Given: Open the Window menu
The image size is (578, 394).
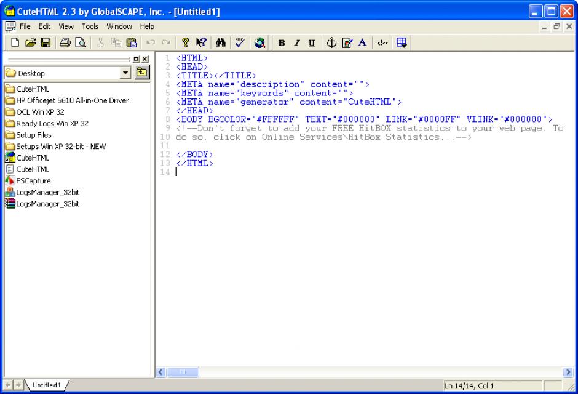Looking at the screenshot, I should click(119, 26).
